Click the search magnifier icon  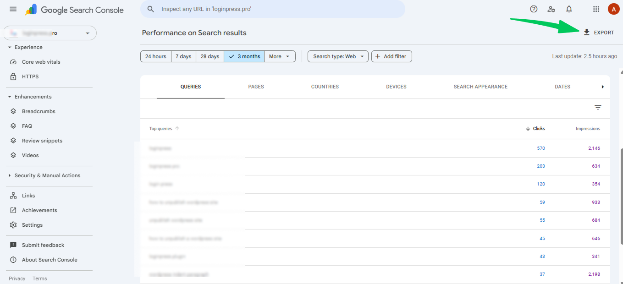[150, 9]
